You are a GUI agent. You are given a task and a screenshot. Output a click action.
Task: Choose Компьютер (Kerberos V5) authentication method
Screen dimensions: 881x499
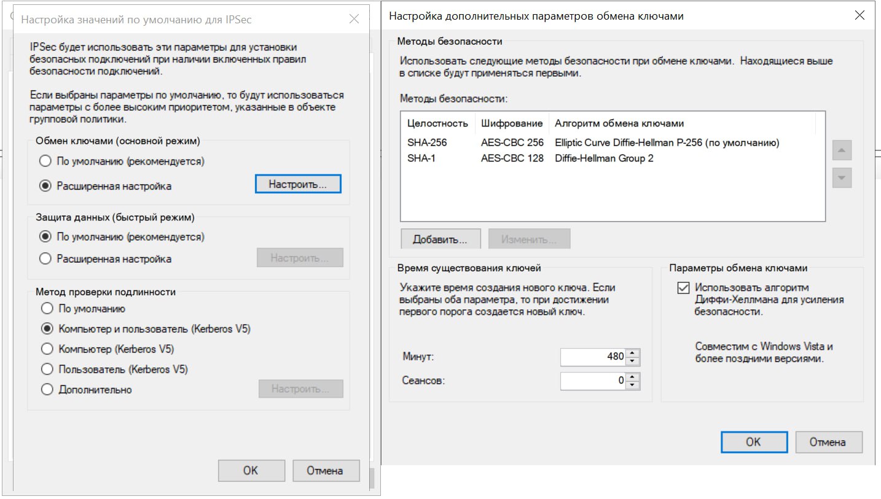tap(47, 349)
